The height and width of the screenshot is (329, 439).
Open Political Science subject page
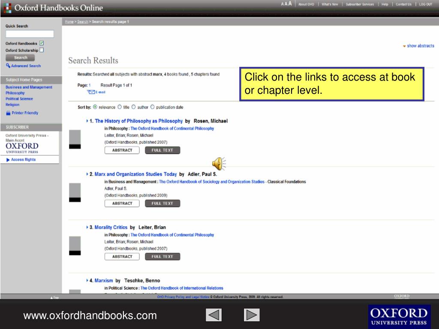click(19, 99)
